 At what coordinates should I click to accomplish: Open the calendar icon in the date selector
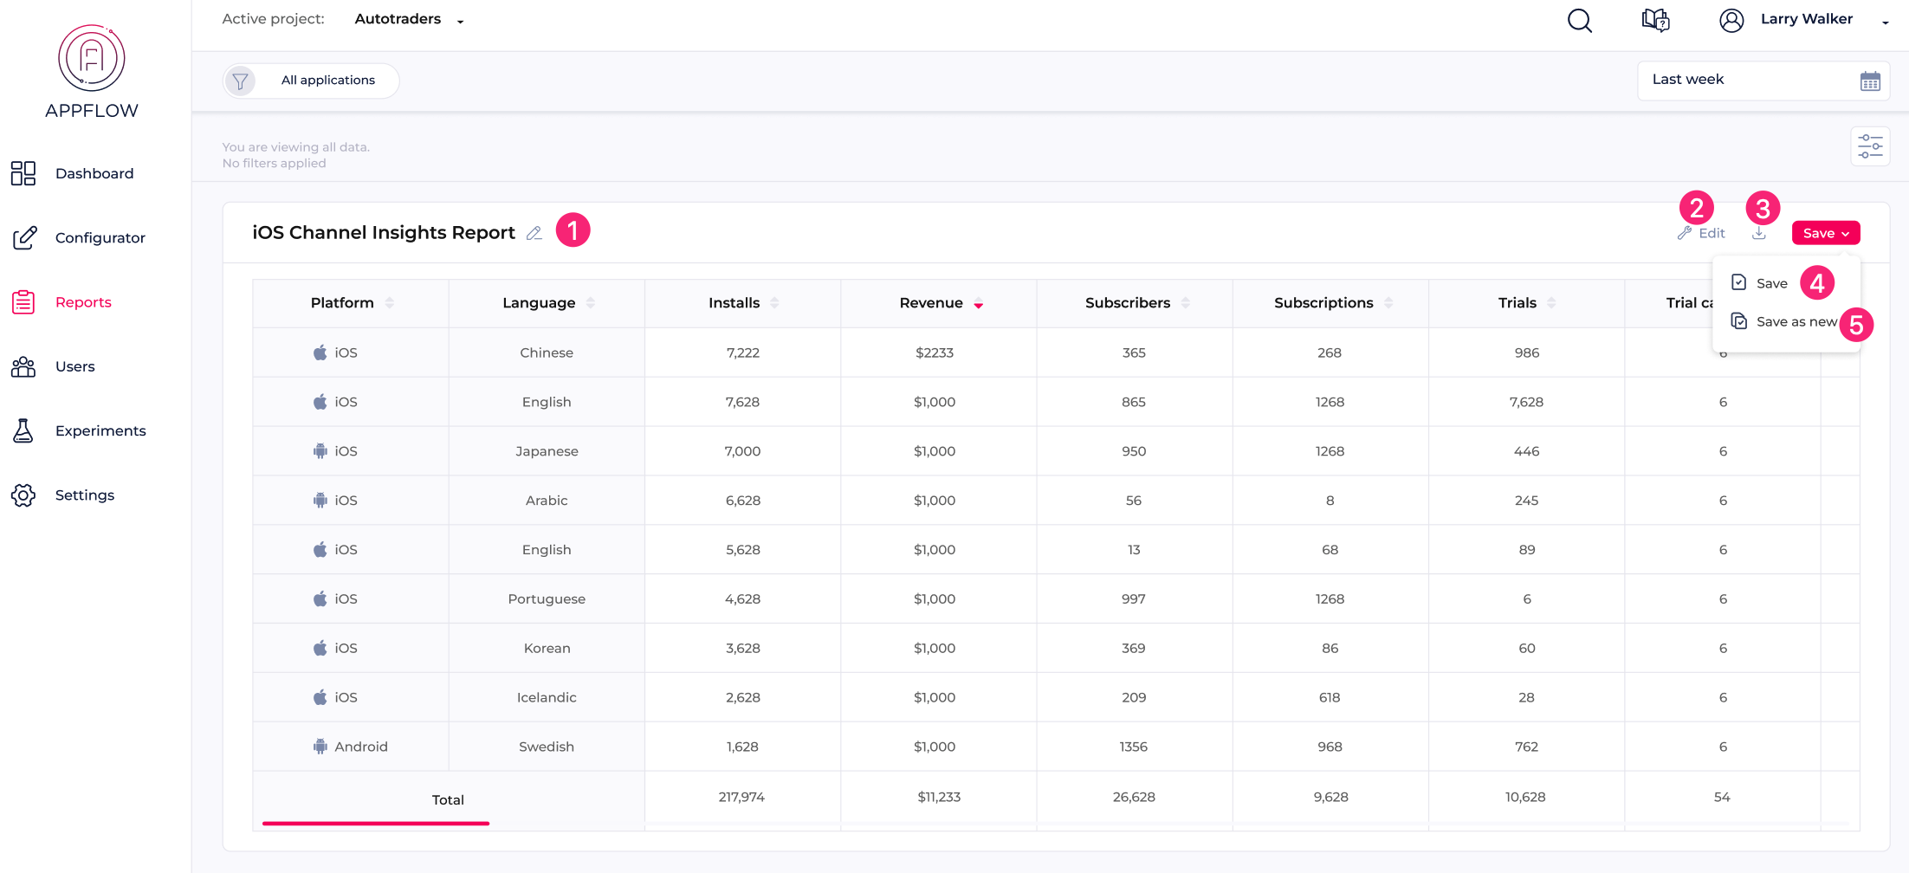point(1870,80)
